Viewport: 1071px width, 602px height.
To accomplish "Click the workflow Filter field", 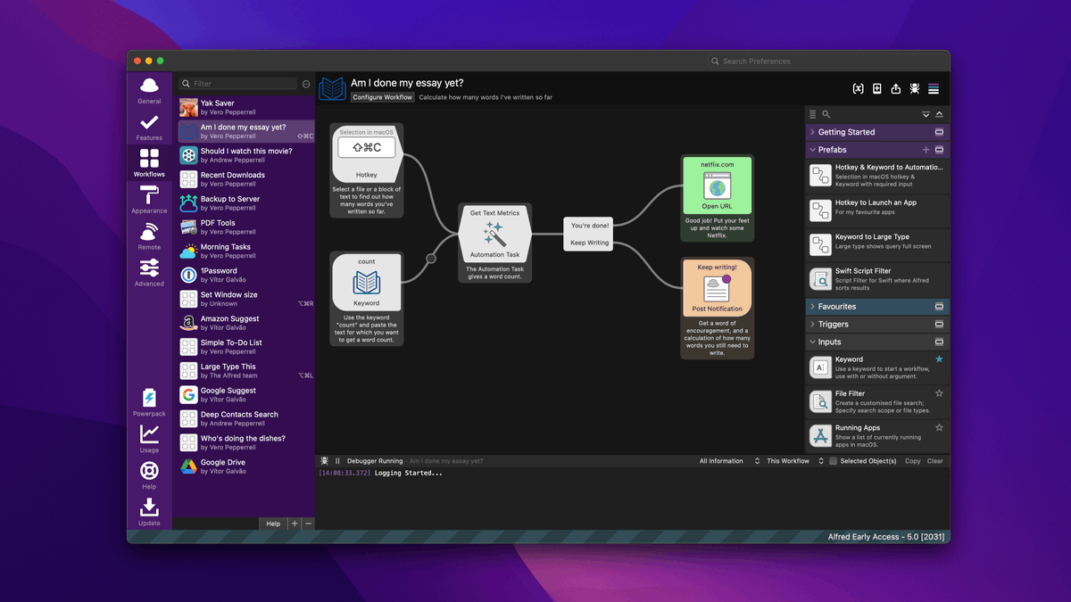I will click(237, 84).
